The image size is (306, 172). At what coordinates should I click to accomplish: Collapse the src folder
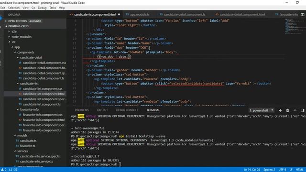click(x=13, y=42)
